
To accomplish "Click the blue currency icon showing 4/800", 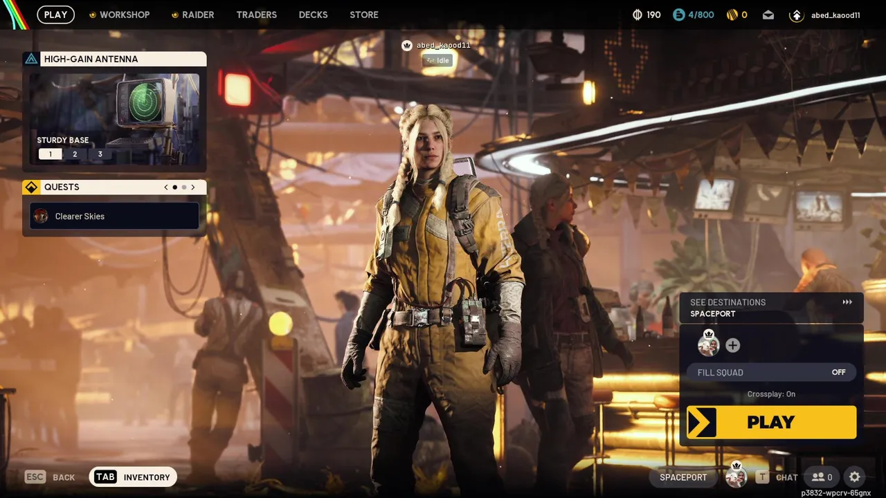I will 678,15.
